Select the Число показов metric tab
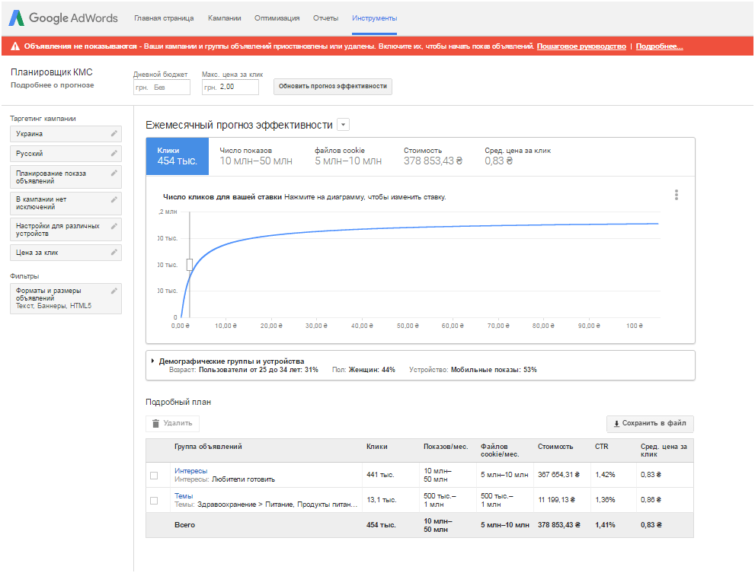755x573 pixels. [x=256, y=156]
